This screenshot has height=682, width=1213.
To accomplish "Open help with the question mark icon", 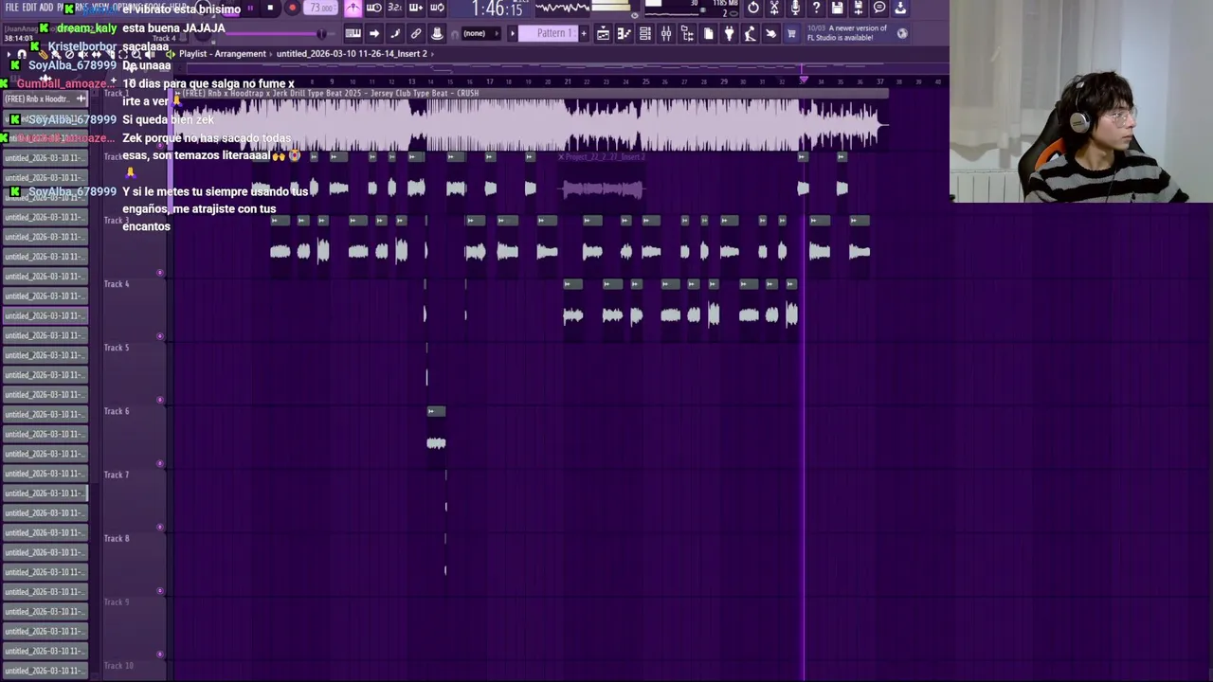I will point(816,8).
